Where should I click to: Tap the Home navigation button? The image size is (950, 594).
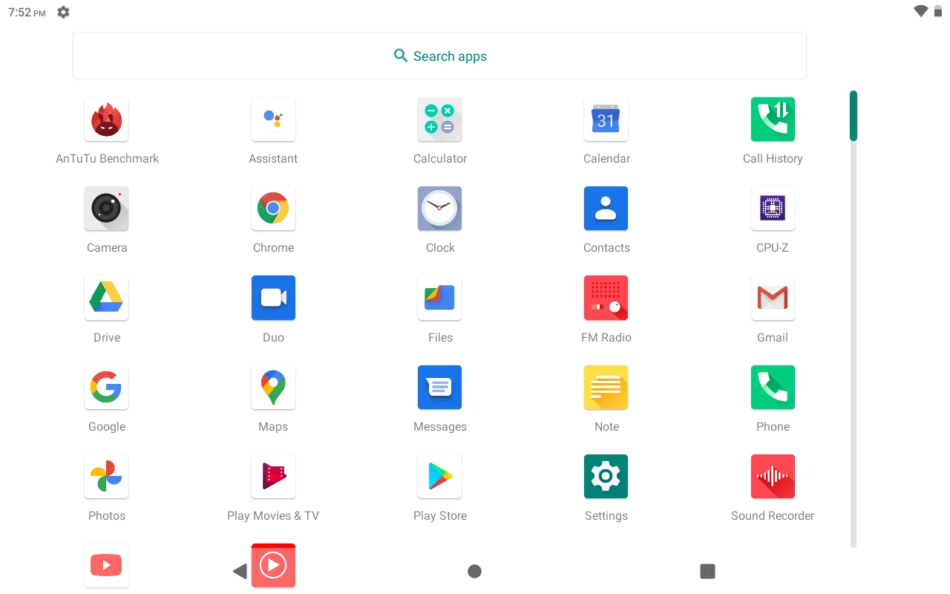pyautogui.click(x=475, y=571)
